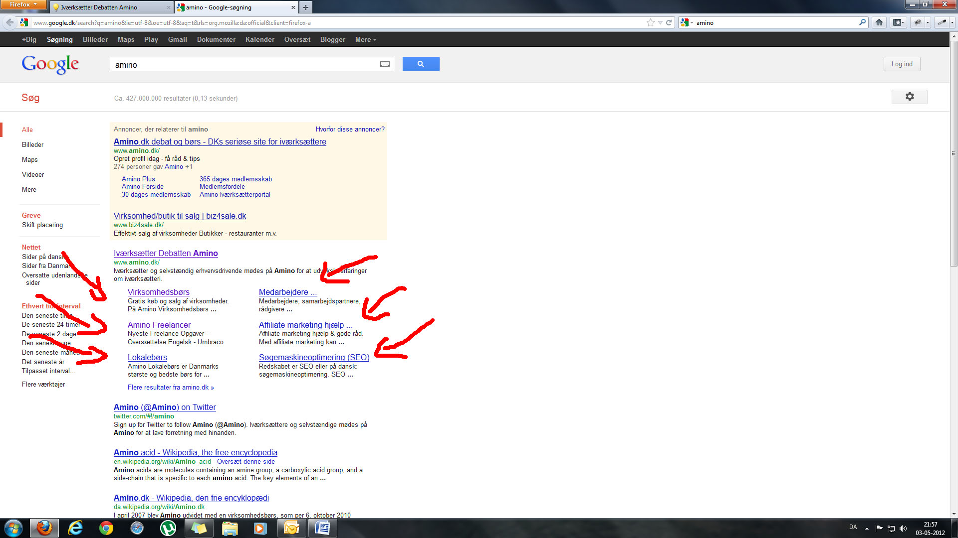Open Windows Explorer from the taskbar
The image size is (958, 538).
click(x=230, y=528)
